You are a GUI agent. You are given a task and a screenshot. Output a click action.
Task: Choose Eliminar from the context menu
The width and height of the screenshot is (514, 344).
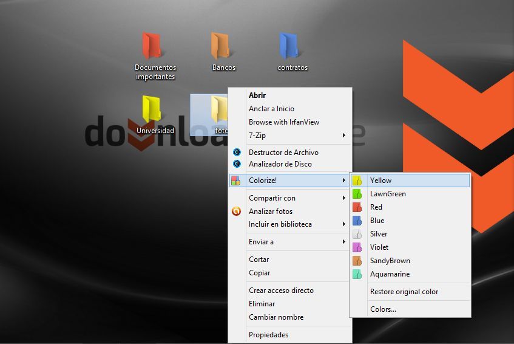(290, 304)
